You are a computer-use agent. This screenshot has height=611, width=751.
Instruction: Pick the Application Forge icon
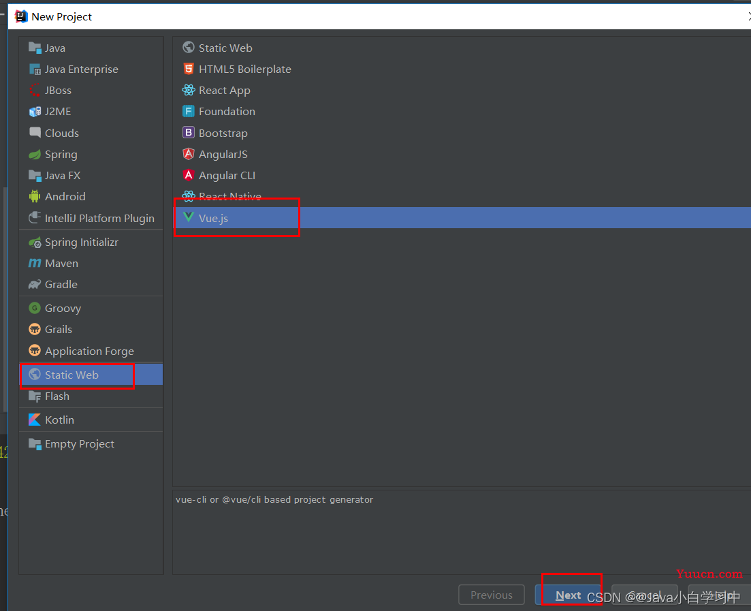click(35, 351)
